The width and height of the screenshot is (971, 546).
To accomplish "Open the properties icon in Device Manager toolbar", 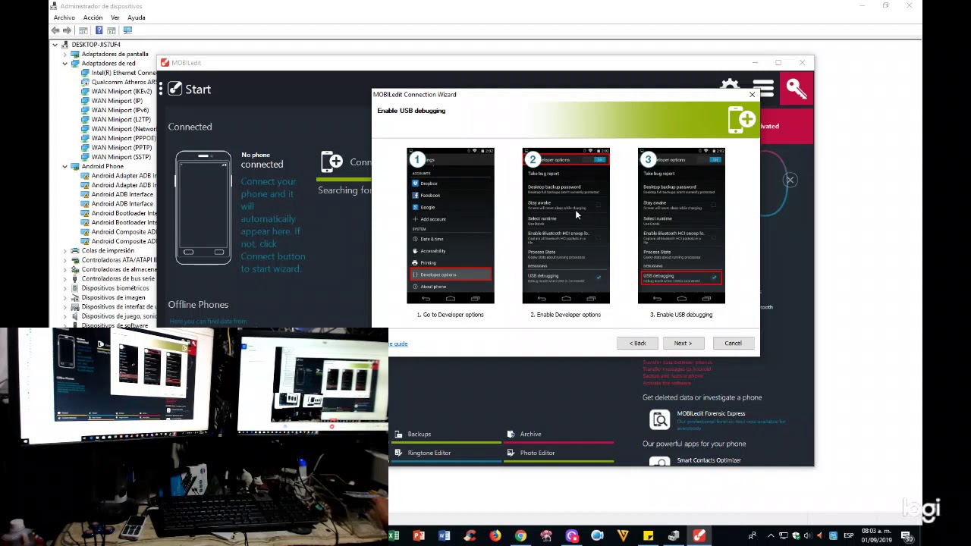I will pos(83,30).
